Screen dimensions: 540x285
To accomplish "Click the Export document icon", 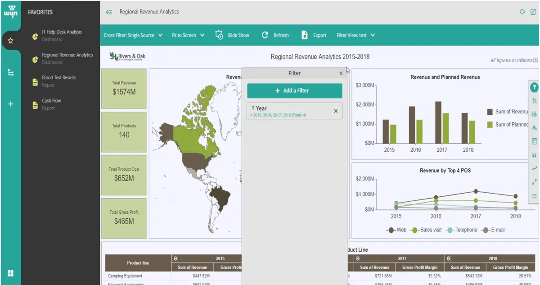I will [305, 35].
